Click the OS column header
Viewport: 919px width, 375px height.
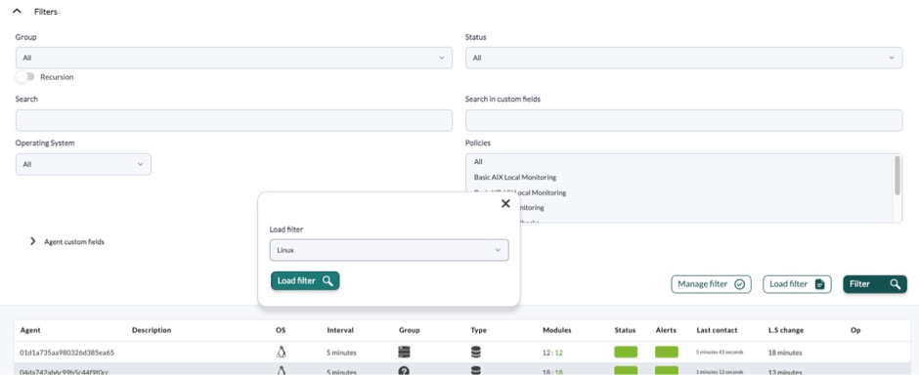(281, 330)
